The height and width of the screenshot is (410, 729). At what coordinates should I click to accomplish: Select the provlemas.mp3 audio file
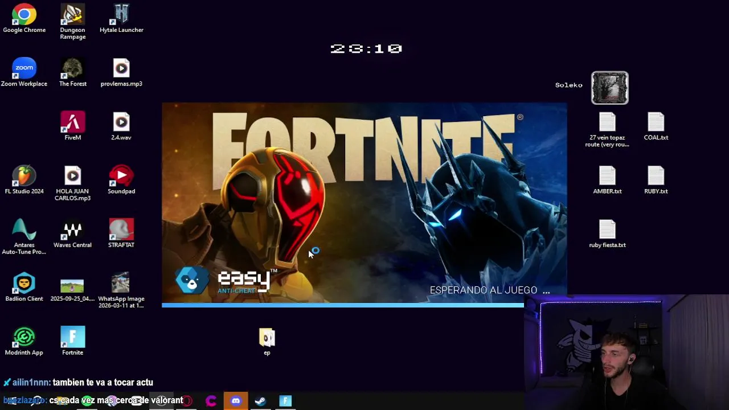[x=121, y=72]
